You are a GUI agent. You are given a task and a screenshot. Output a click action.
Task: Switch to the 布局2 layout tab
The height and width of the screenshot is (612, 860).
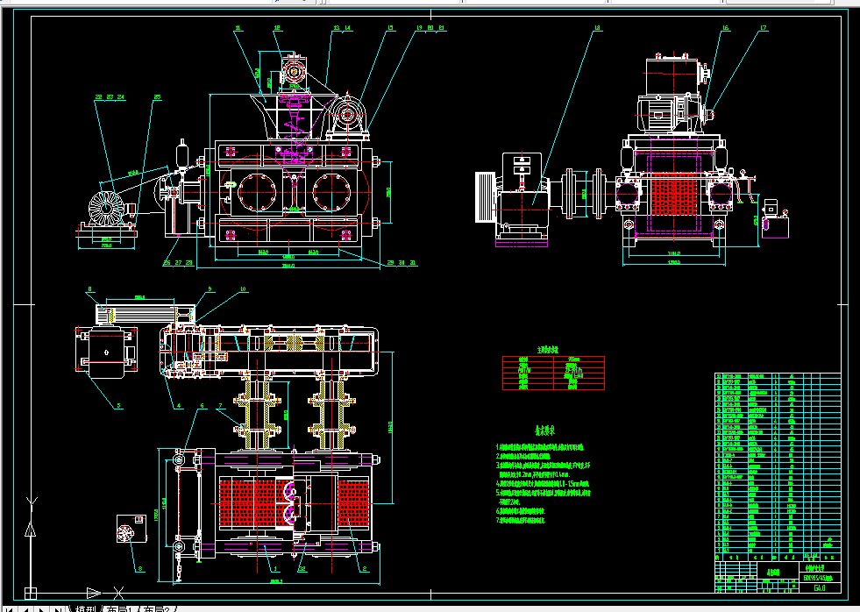tap(156, 609)
